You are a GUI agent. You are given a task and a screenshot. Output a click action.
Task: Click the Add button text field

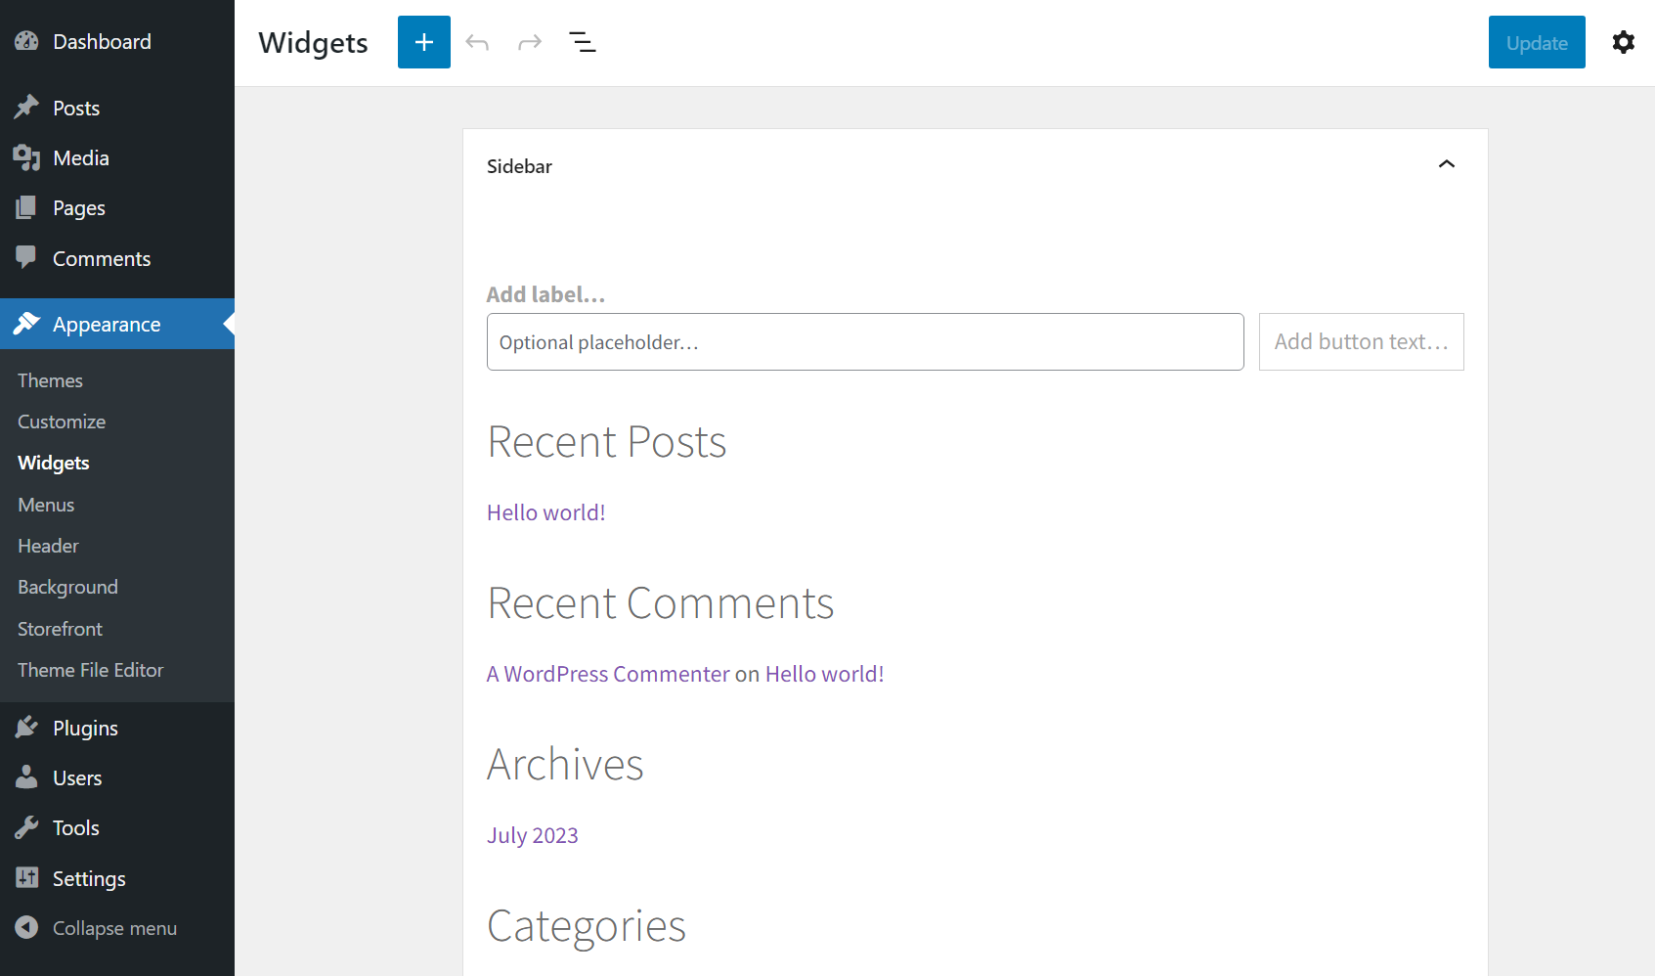pyautogui.click(x=1361, y=341)
